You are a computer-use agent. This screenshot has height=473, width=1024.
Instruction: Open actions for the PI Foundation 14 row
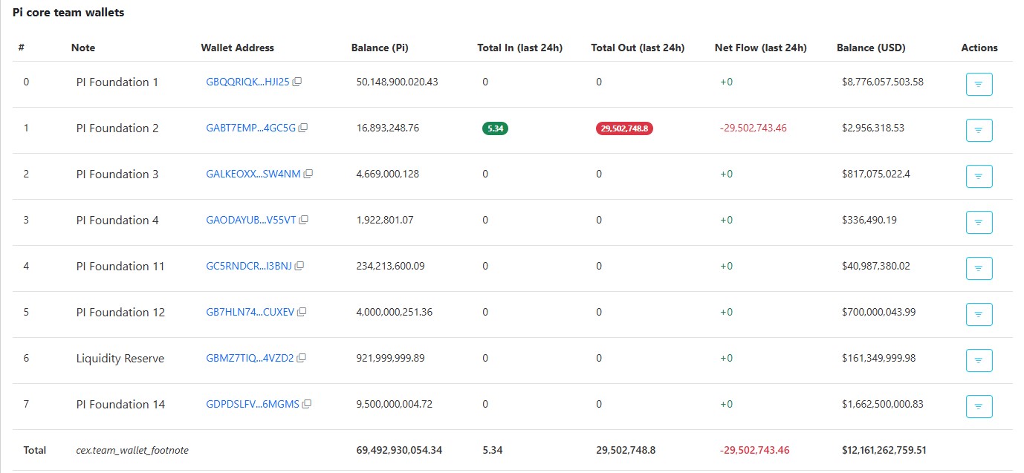tap(979, 406)
